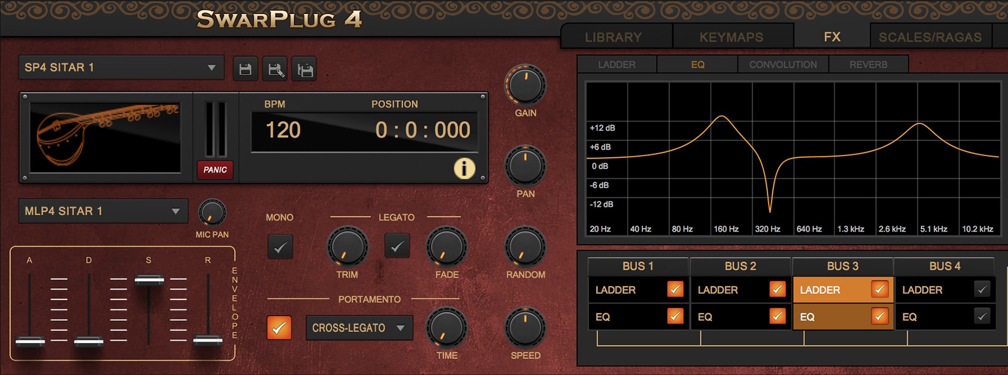The width and height of the screenshot is (1008, 375).
Task: Switch to the LIBRARY tab
Action: point(616,37)
